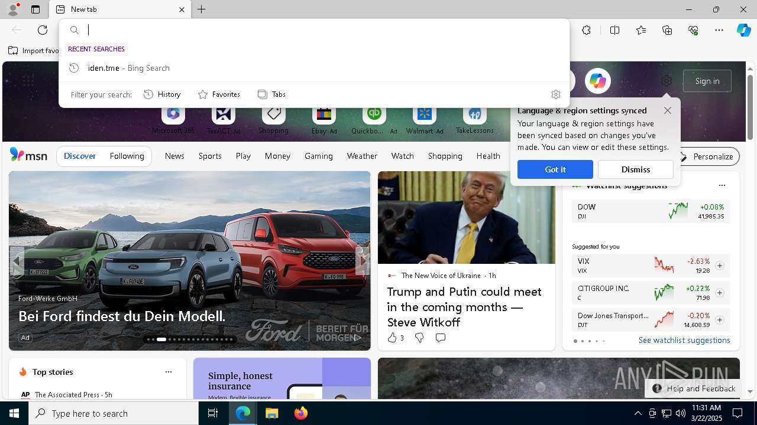Go to previous carousel slide arrow
Viewport: 757px width, 425px height.
pos(17,260)
